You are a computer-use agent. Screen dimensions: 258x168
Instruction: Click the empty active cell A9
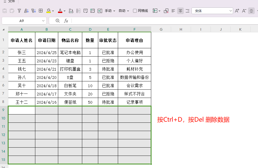[22, 110]
